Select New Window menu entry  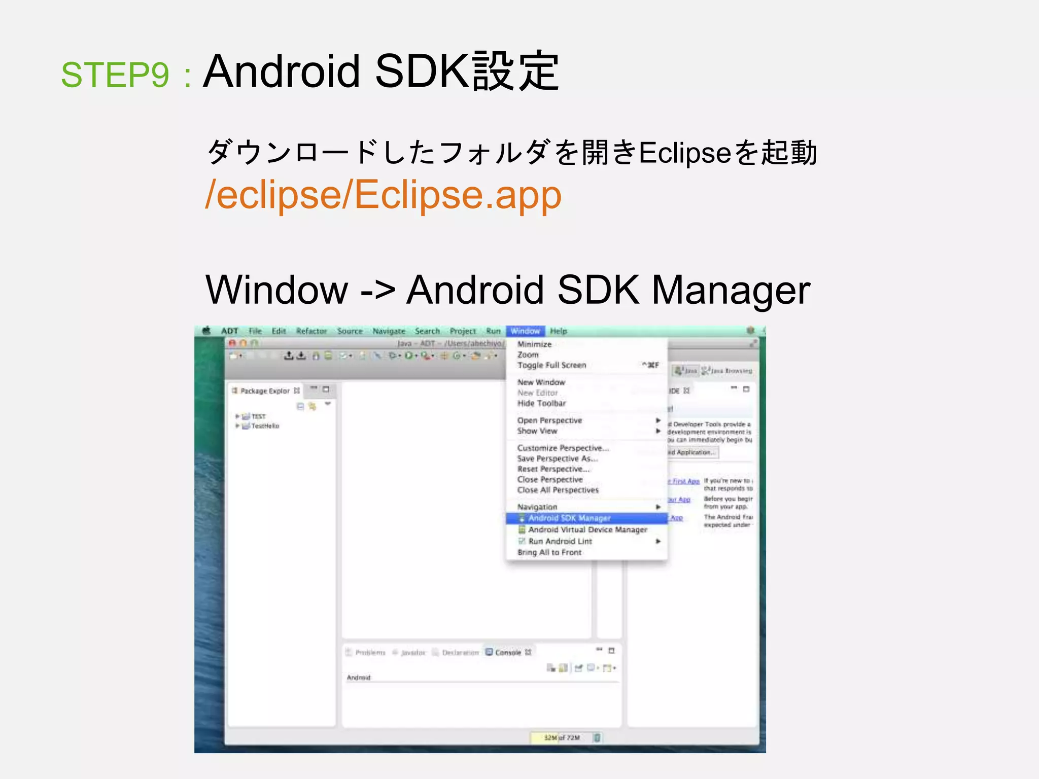(x=586, y=382)
